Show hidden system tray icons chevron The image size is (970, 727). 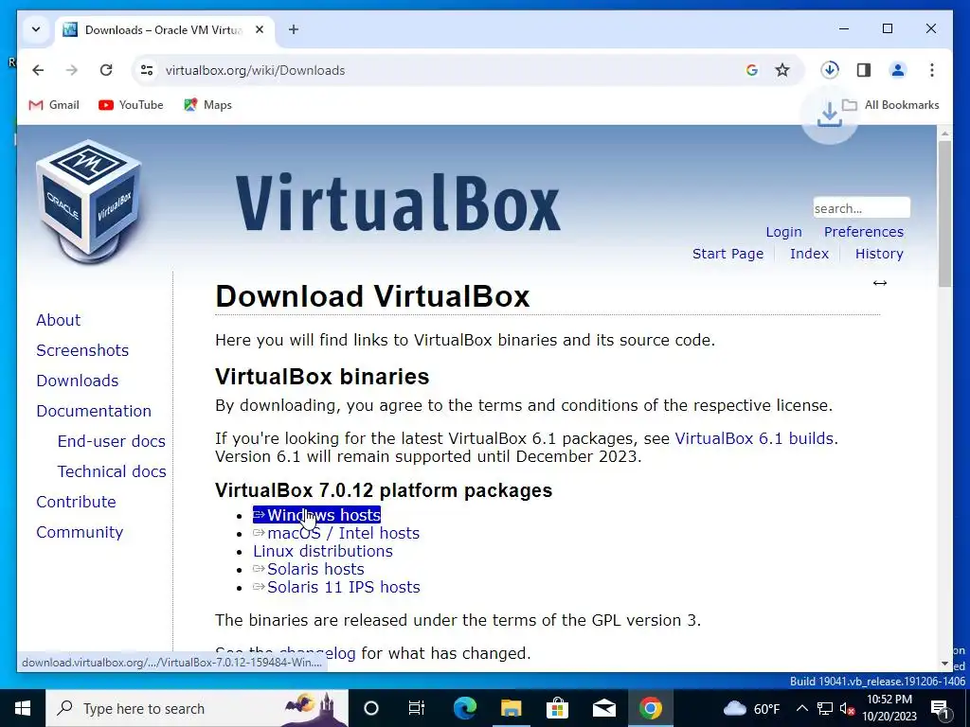tap(801, 708)
